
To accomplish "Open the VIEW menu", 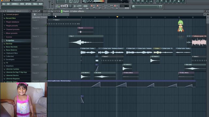I will coord(22,4).
